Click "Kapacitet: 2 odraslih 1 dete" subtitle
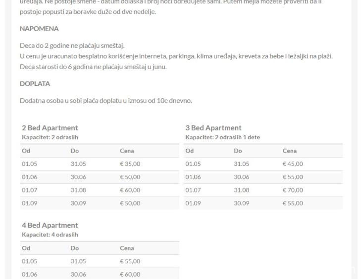The width and height of the screenshot is (362, 279). point(223,137)
